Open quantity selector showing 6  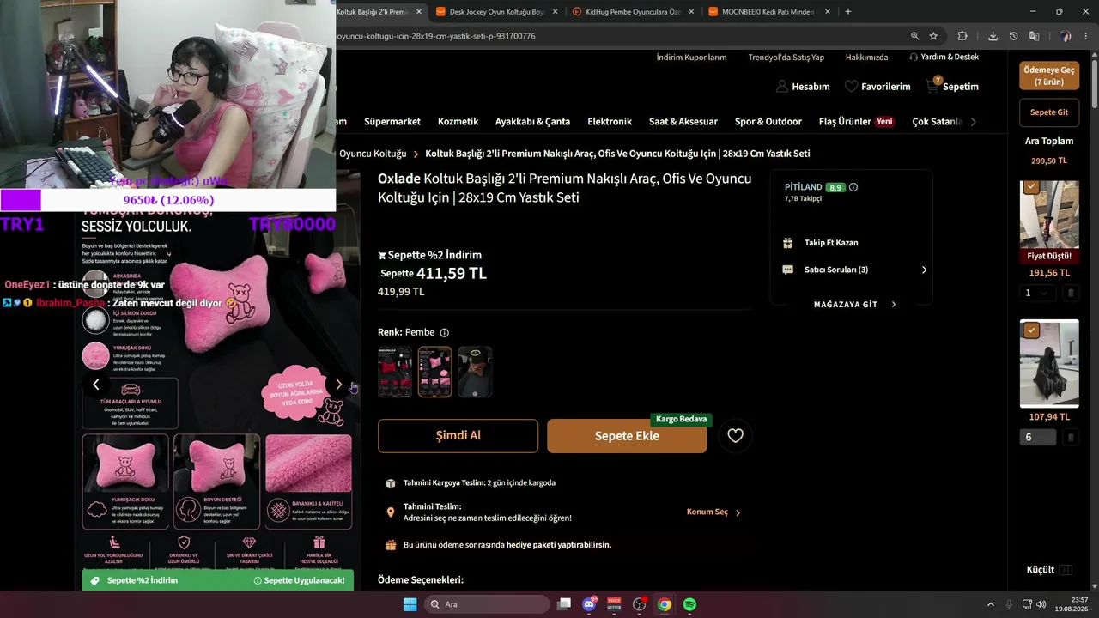click(1038, 438)
